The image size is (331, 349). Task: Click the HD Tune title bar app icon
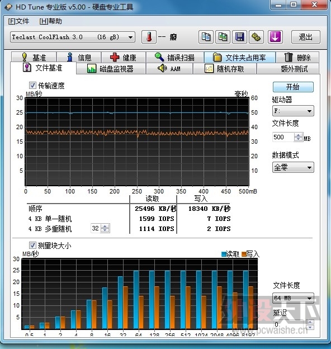point(8,7)
